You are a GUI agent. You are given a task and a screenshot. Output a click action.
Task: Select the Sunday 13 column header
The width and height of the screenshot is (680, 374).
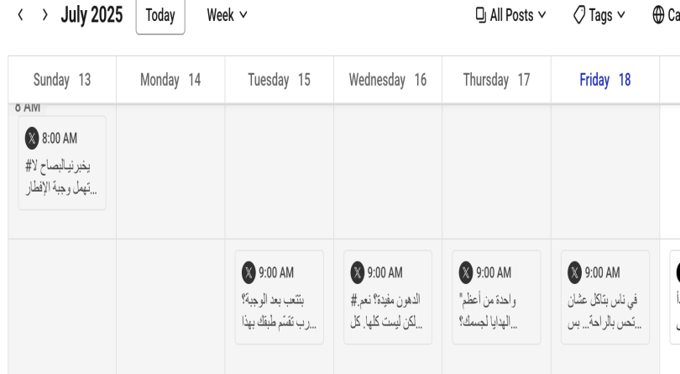(62, 80)
